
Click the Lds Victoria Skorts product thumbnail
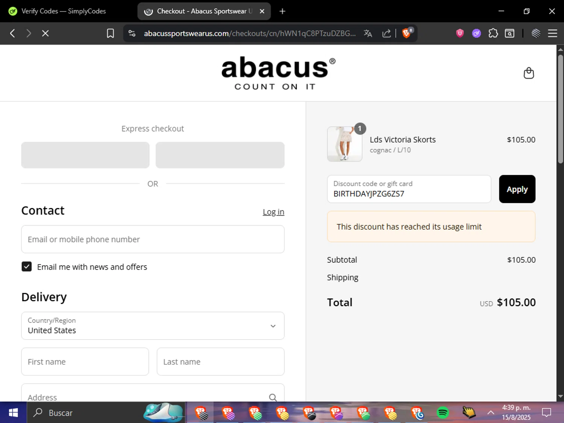[345, 144]
